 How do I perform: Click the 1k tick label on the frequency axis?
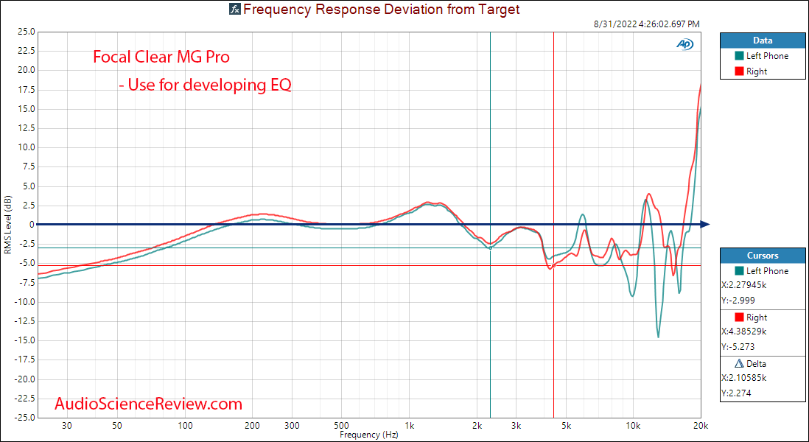tap(409, 426)
